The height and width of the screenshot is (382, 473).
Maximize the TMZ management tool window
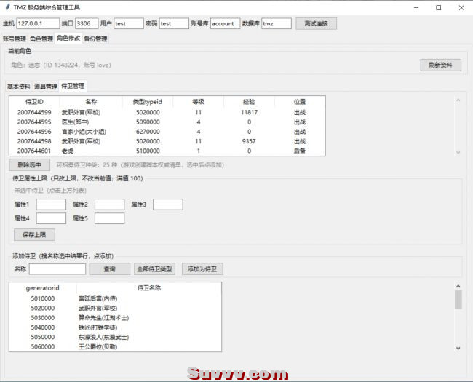(x=439, y=7)
